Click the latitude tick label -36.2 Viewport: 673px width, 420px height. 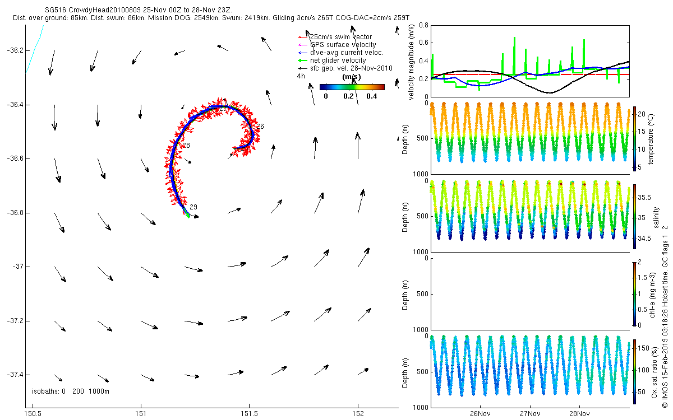pos(14,50)
